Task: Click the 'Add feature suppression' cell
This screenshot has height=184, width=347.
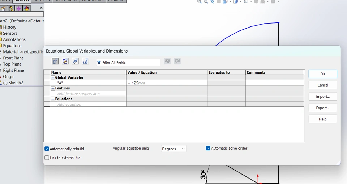Action: [88, 93]
